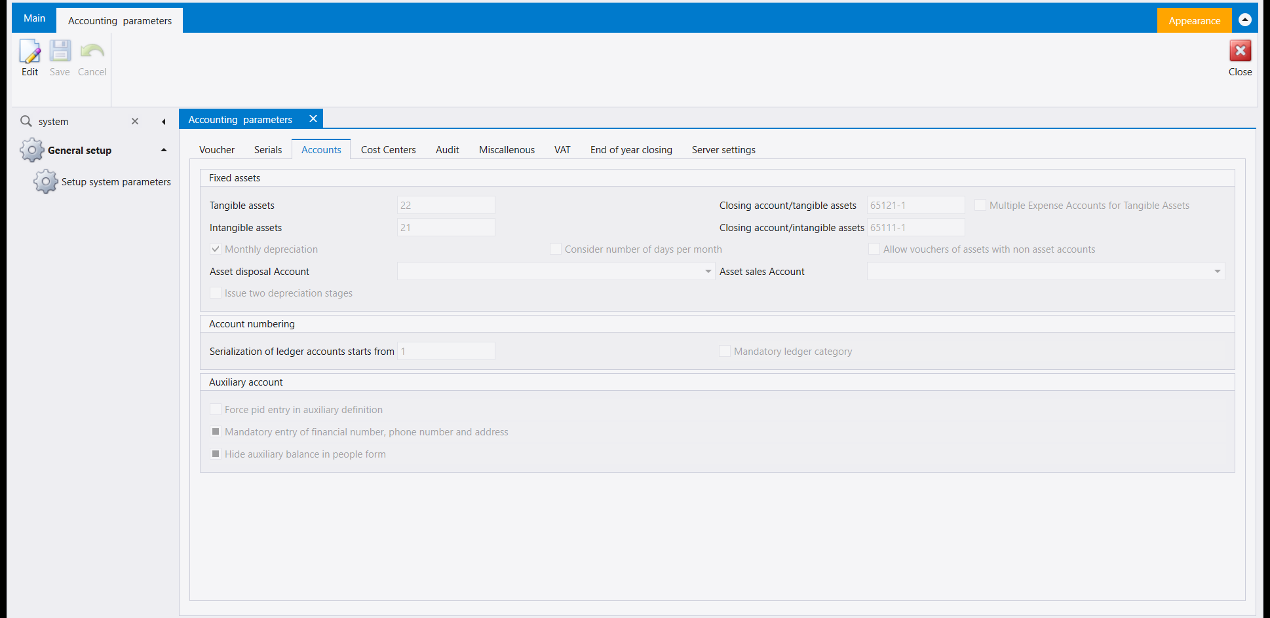Click the red Close icon
This screenshot has width=1270, height=618.
1240,50
